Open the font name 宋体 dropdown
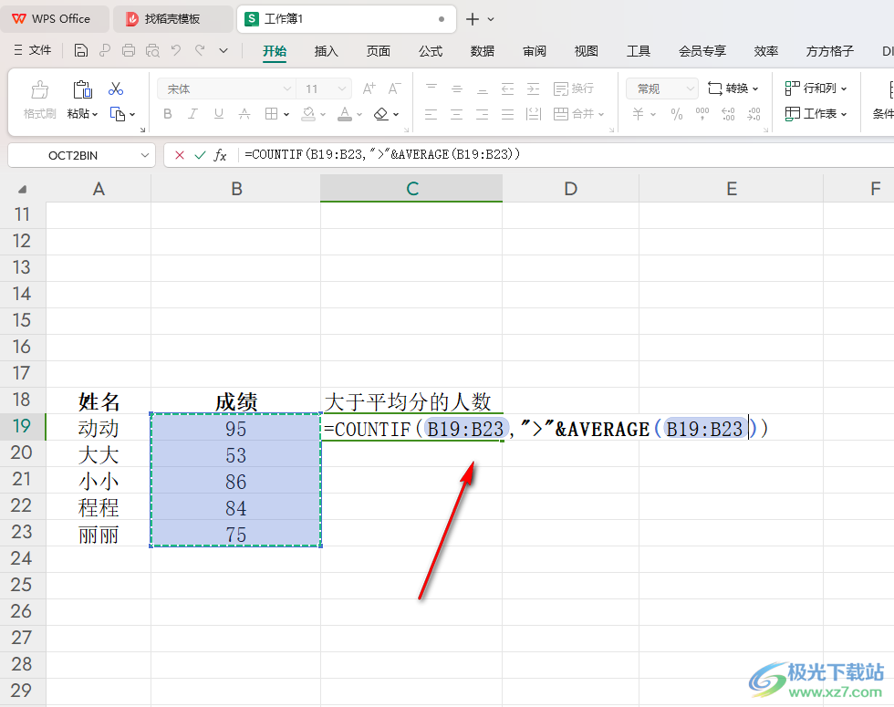This screenshot has height=707, width=894. 286,89
